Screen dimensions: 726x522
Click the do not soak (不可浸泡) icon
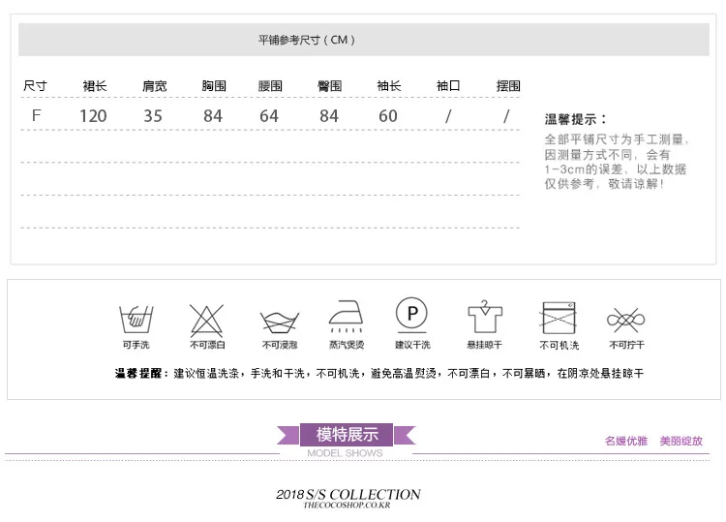tap(280, 322)
